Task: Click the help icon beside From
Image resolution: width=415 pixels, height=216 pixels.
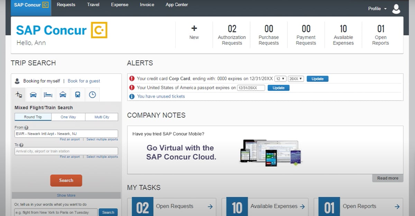Action: [26, 128]
